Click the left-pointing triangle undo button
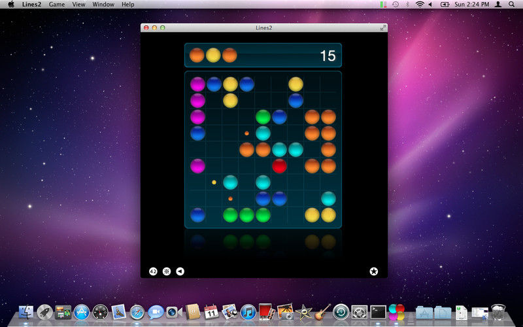 click(180, 271)
